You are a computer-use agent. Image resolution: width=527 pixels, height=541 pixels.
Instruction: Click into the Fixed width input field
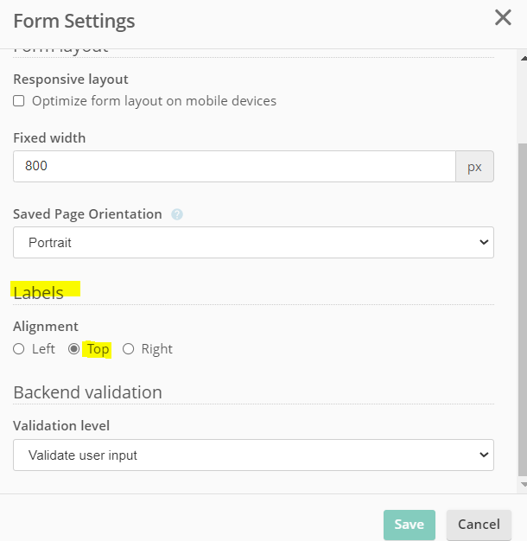[x=233, y=167]
